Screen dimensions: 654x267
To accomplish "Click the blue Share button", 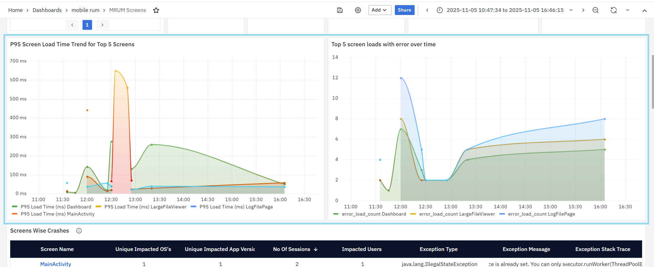I will coord(404,10).
